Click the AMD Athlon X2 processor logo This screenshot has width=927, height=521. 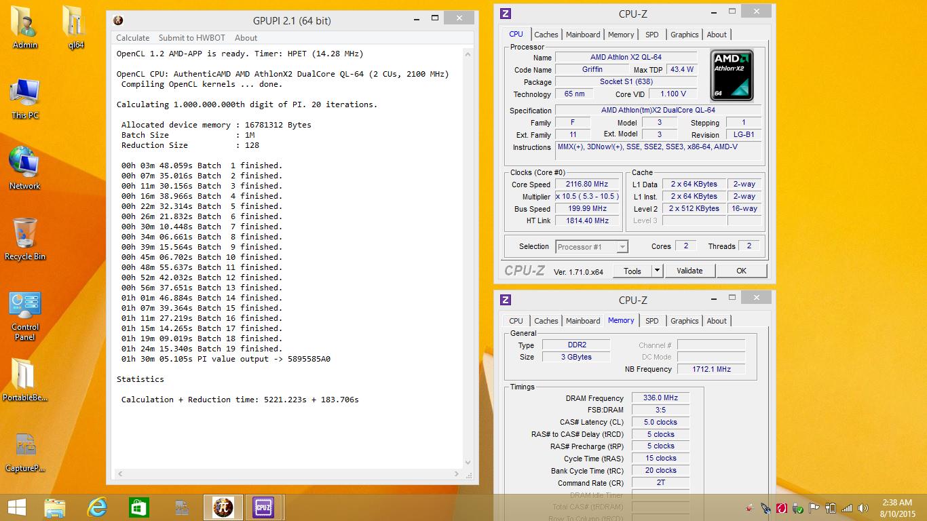[732, 75]
